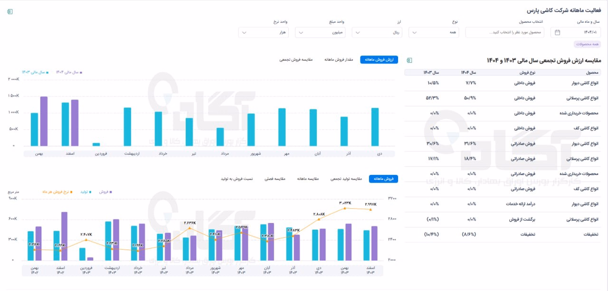Click the blue مرداد bar in the top chart
608x291 pixels.
220,137
